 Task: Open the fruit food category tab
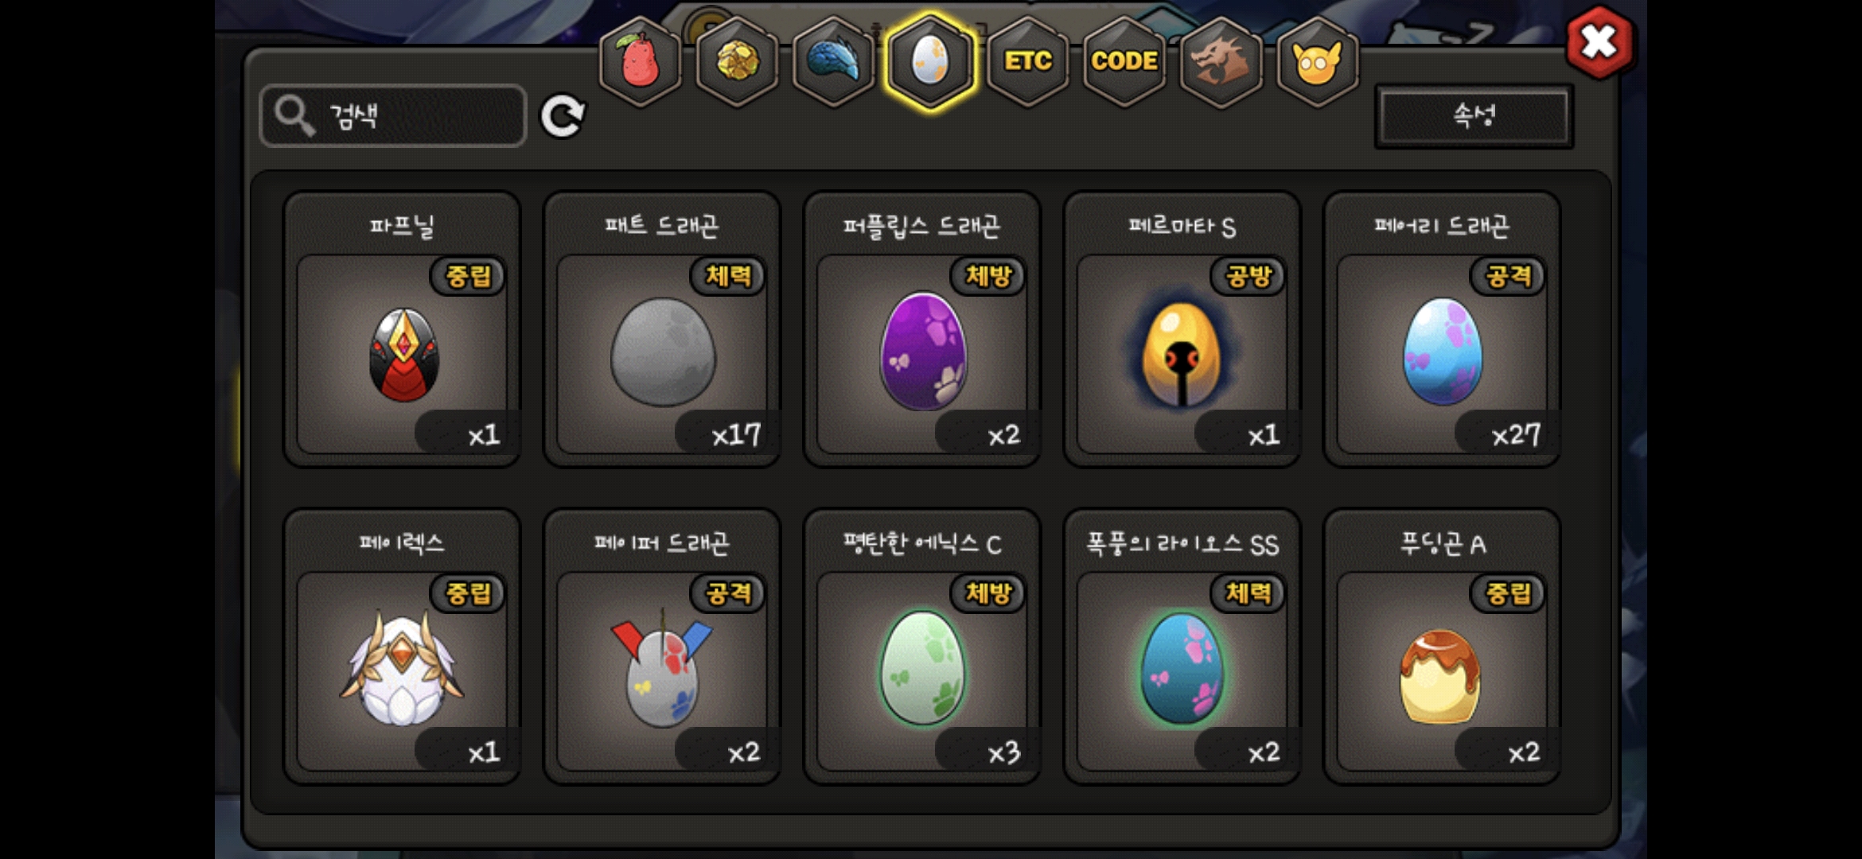tap(641, 61)
